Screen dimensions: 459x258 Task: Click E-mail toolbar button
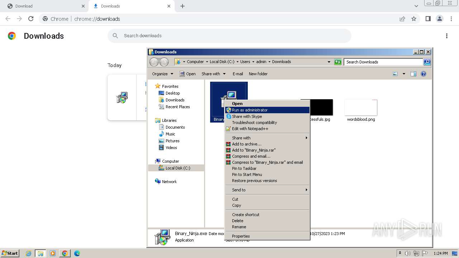(238, 74)
